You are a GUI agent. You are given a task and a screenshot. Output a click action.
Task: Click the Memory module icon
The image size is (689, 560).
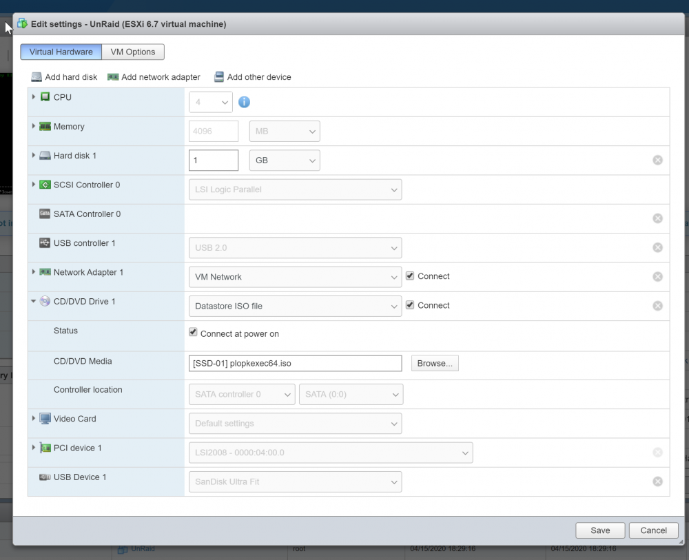tap(45, 127)
